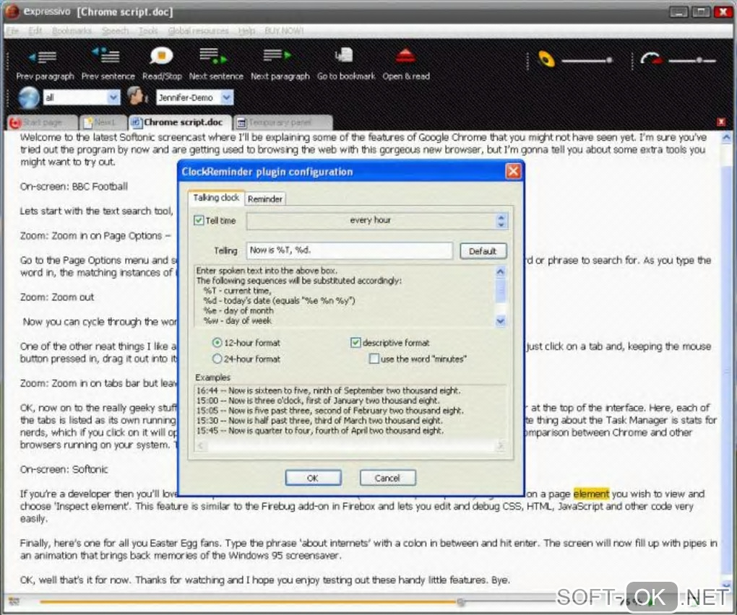
Task: Select the 12-hour format radio button
Action: click(217, 343)
